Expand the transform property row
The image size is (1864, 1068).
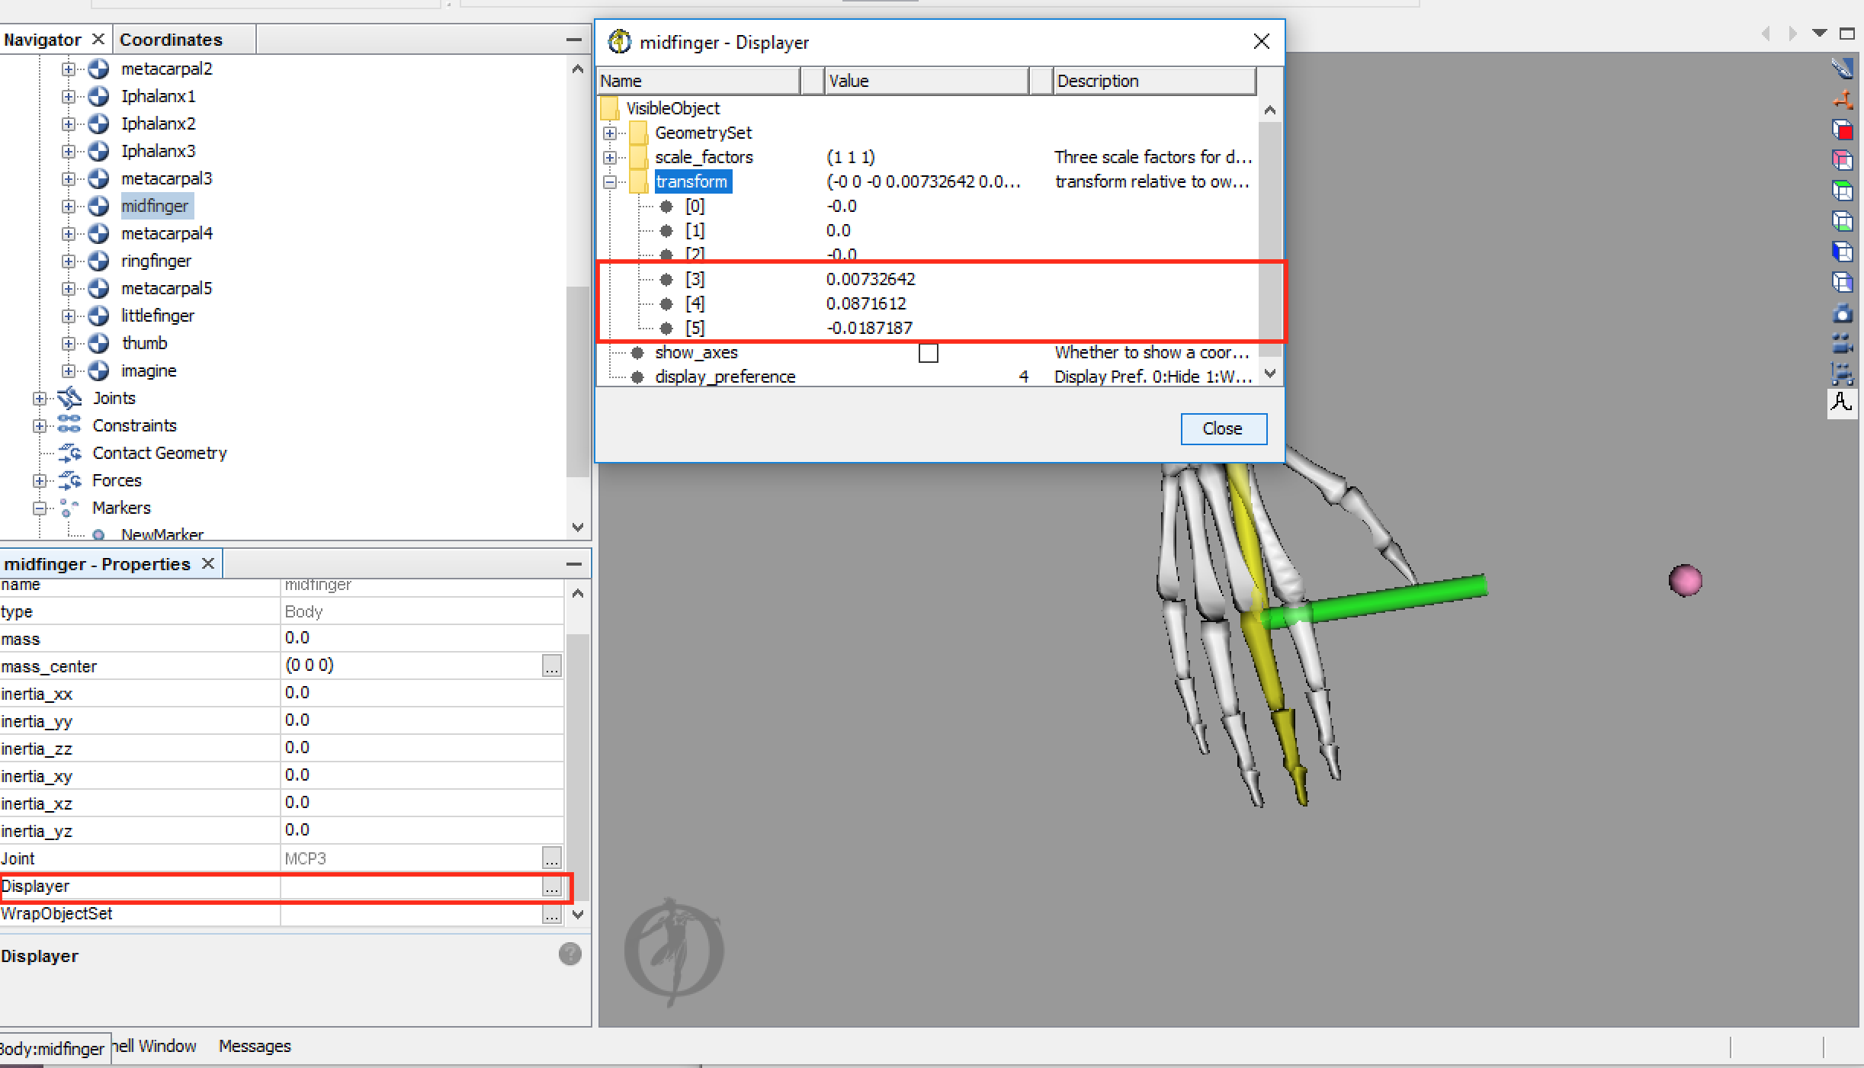(x=612, y=181)
